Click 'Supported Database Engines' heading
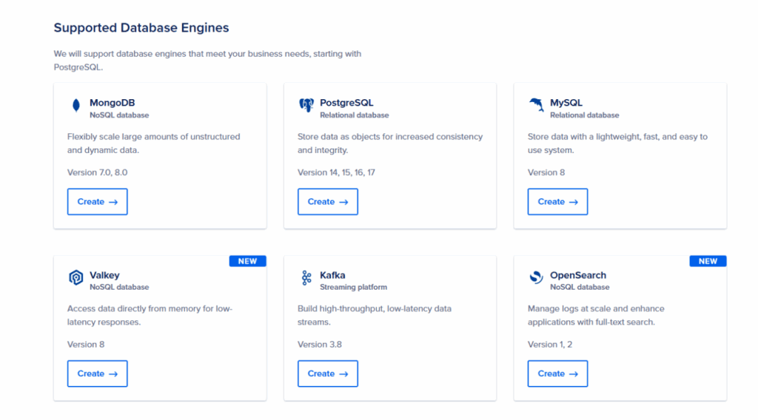The width and height of the screenshot is (758, 420). coord(141,27)
